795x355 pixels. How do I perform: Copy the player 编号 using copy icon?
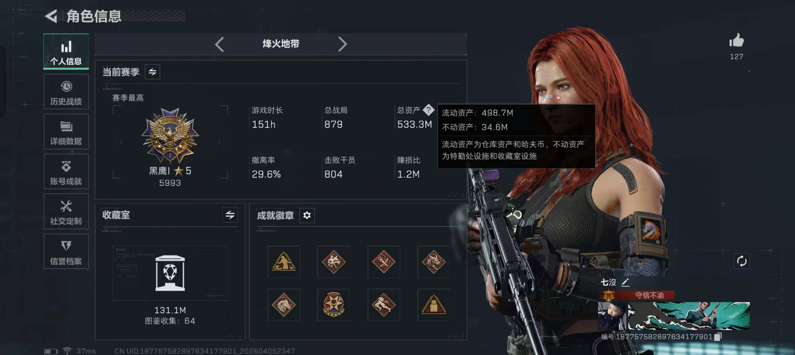click(x=718, y=336)
